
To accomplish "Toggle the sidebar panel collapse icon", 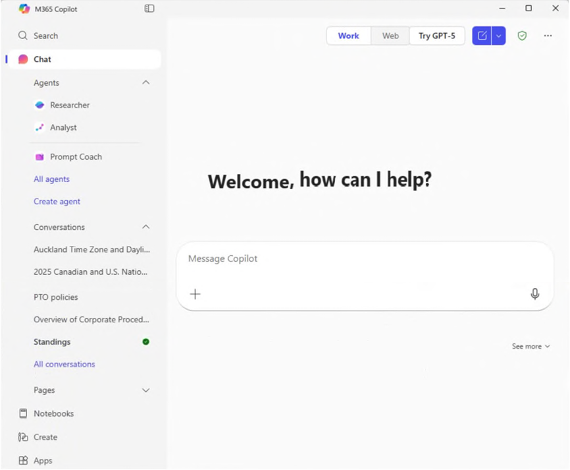I will tap(149, 9).
